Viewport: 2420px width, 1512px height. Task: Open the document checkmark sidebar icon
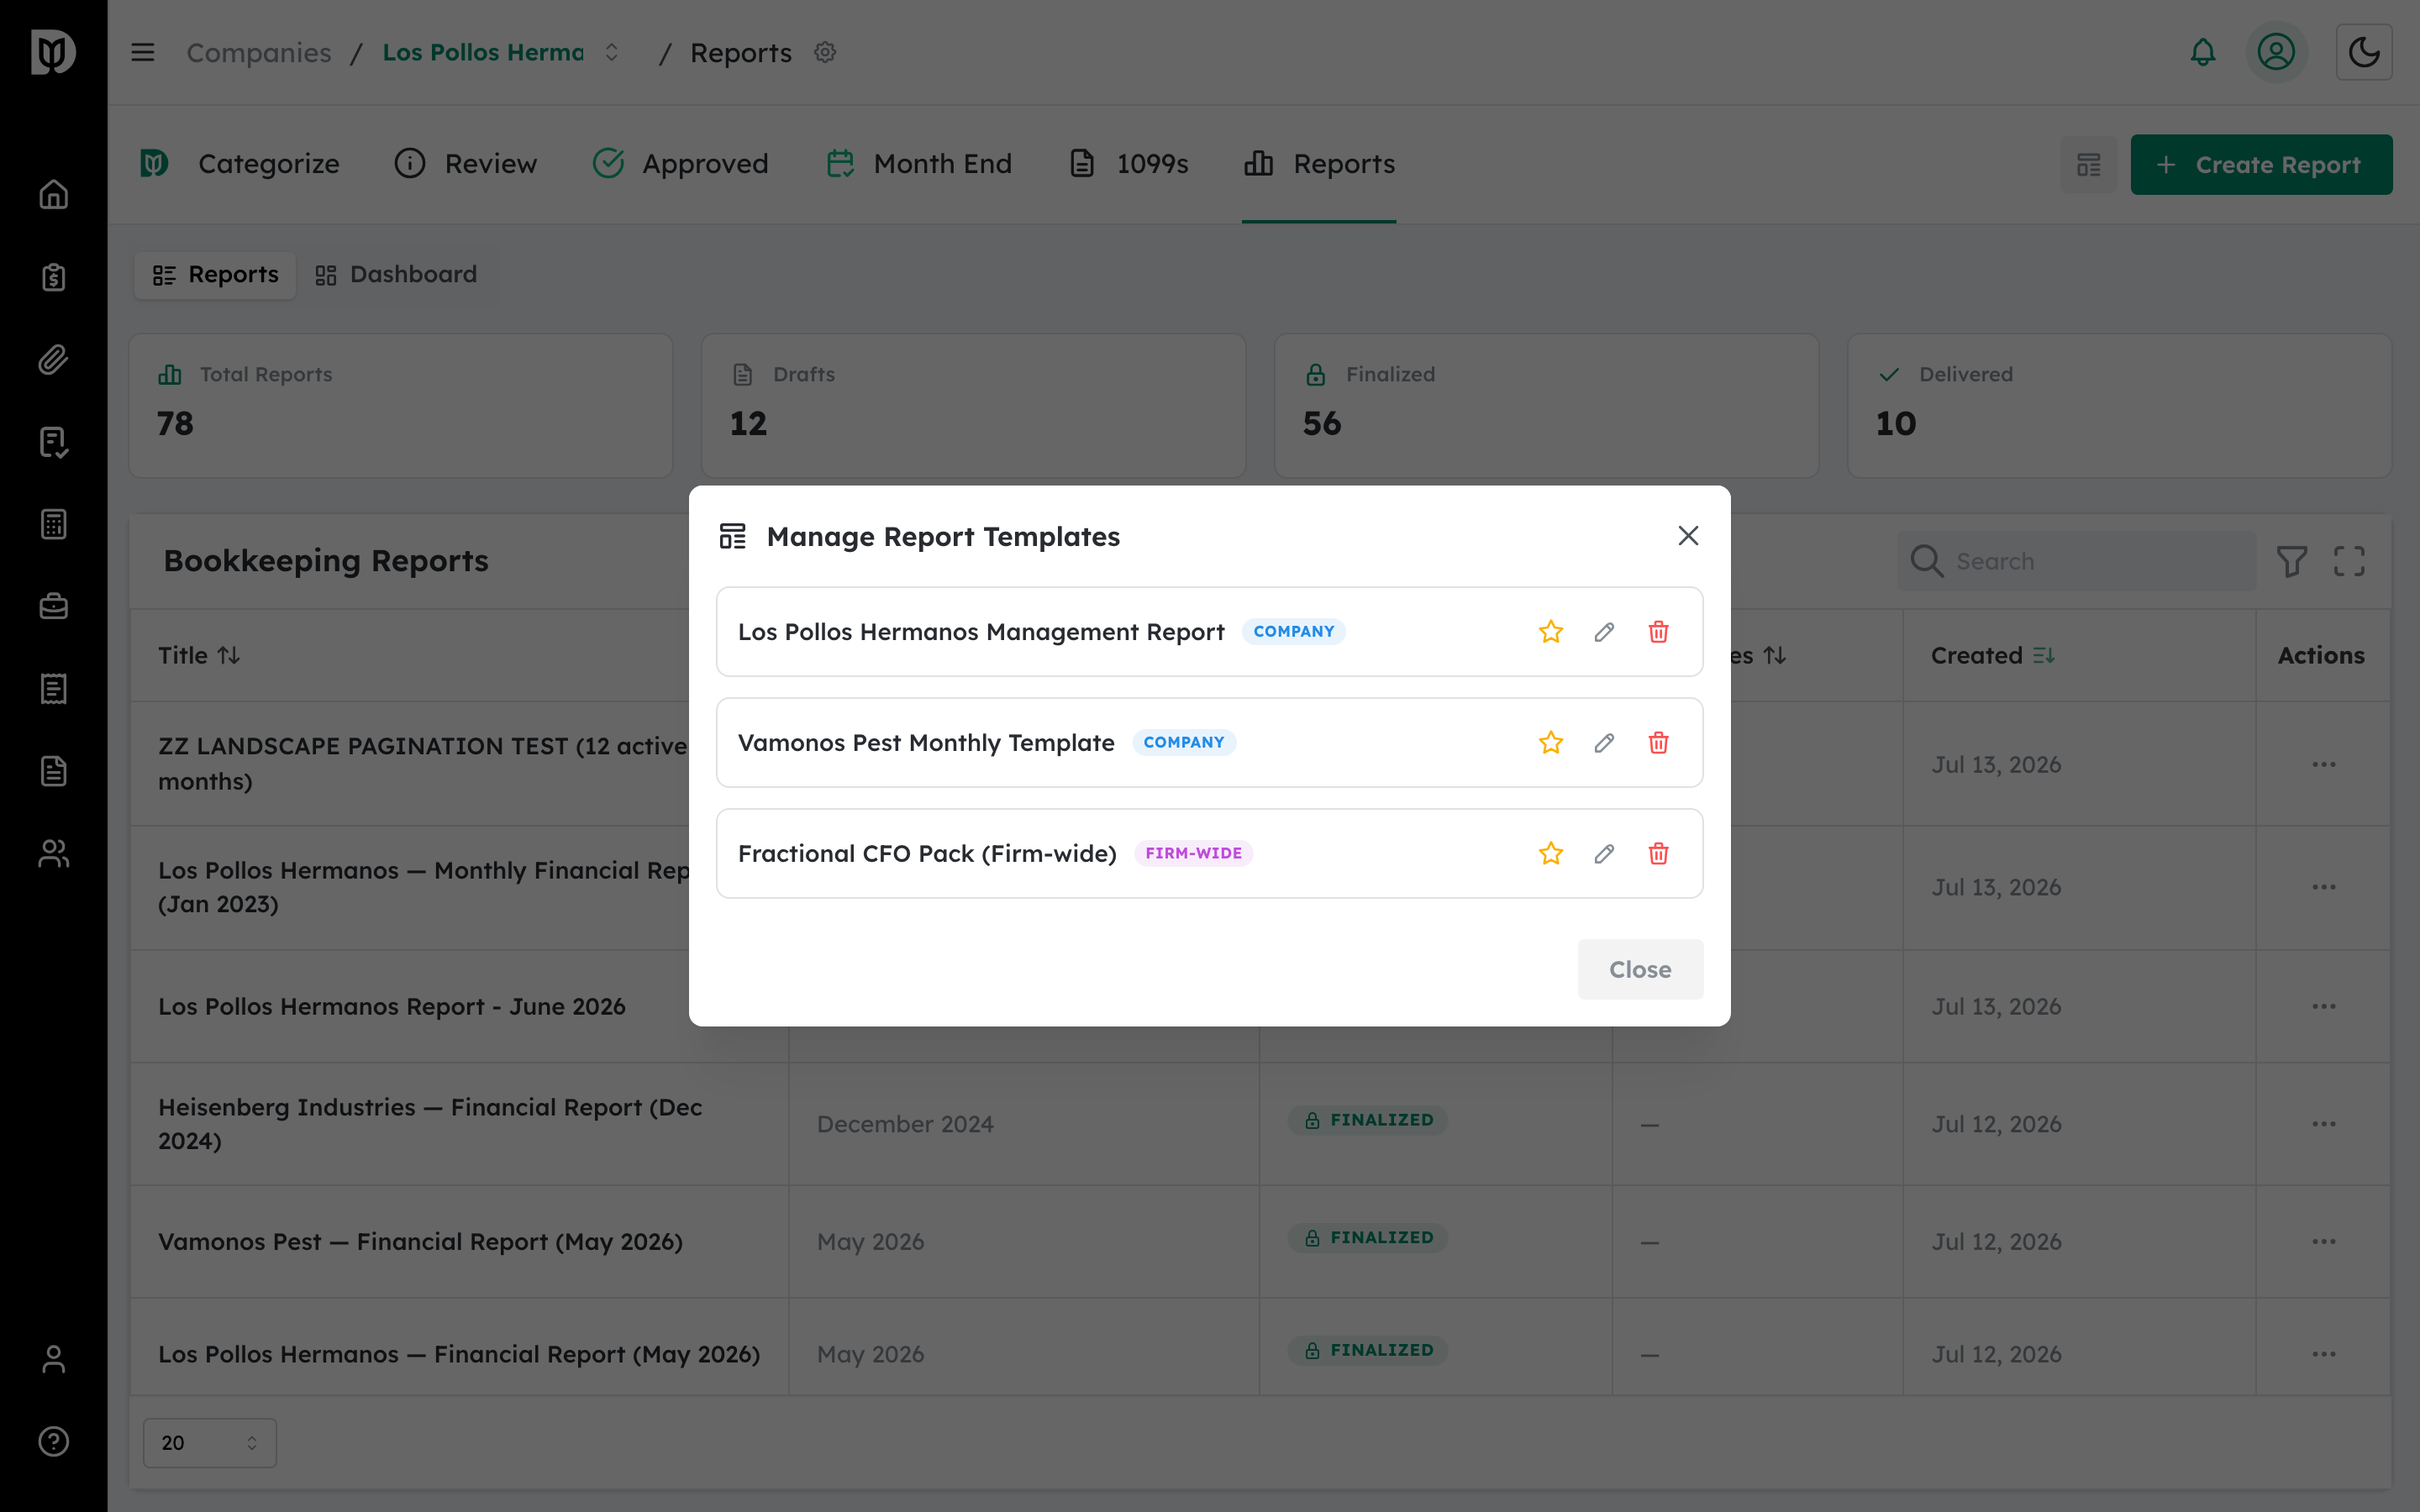(x=54, y=442)
